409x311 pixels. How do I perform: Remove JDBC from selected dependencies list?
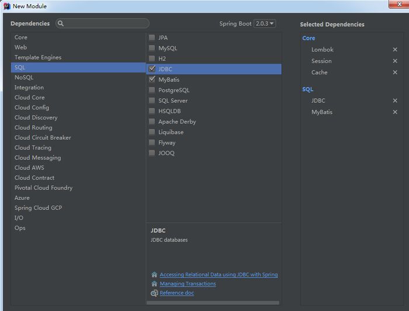click(x=395, y=101)
